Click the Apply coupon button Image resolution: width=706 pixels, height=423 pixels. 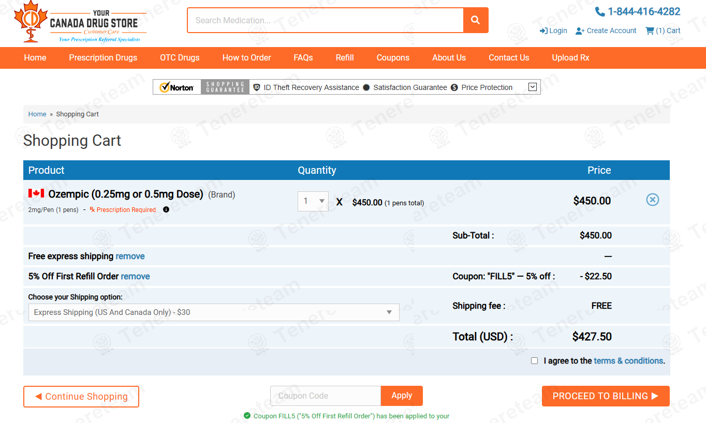402,396
